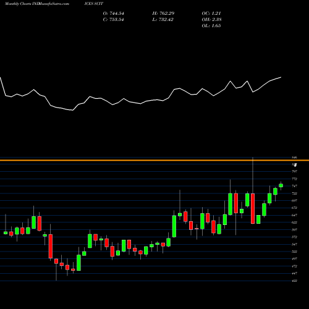Click the 472 price axis label
Viewport: 309px width, 309px height.
294,266
